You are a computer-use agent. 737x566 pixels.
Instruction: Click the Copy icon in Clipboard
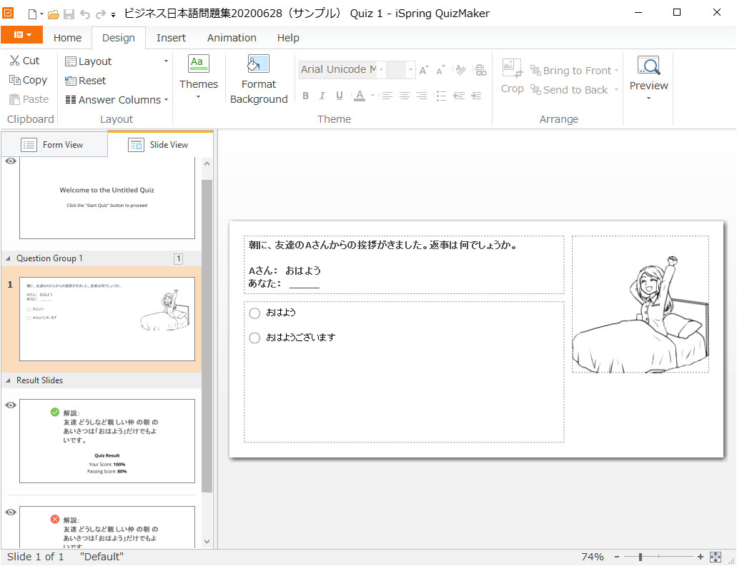[14, 80]
